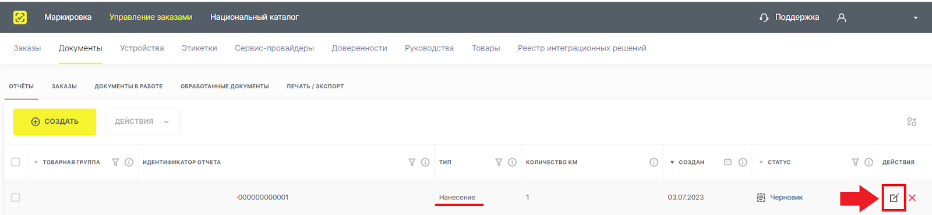932x215 pixels.
Task: Switch to ОБРАБОТАННЫЕ ДОКУМЕНТЫ sub-tab
Action: [x=225, y=87]
